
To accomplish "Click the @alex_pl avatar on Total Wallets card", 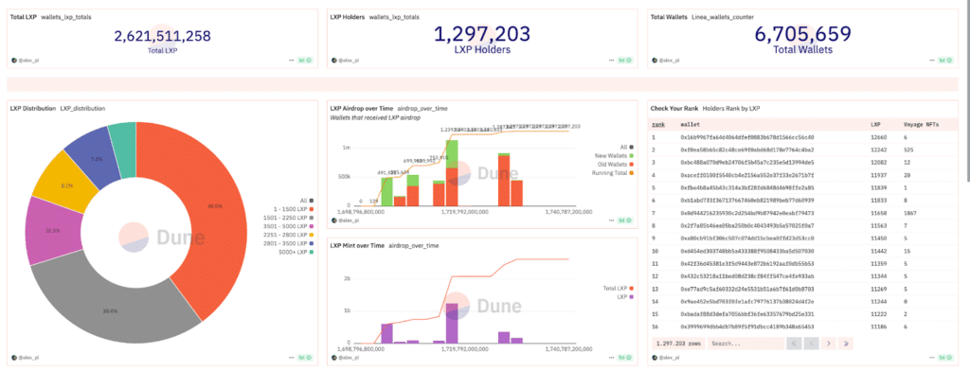I will click(655, 61).
